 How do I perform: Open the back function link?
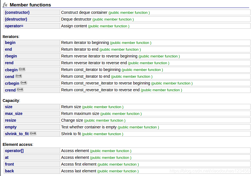pyautogui.click(x=10, y=171)
